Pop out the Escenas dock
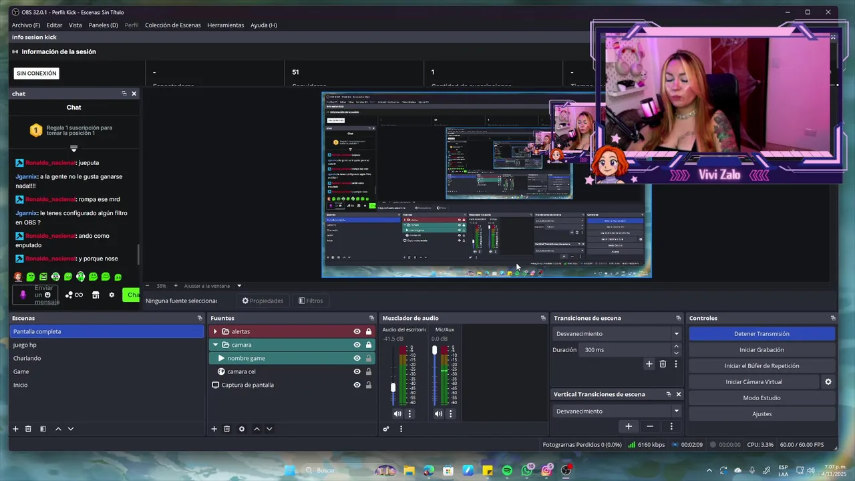This screenshot has height=481, width=855. [200, 318]
